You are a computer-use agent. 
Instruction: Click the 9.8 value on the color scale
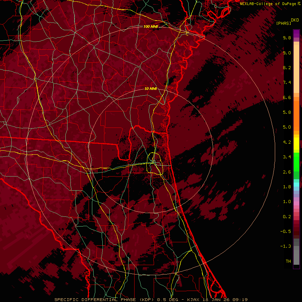pos(287,38)
